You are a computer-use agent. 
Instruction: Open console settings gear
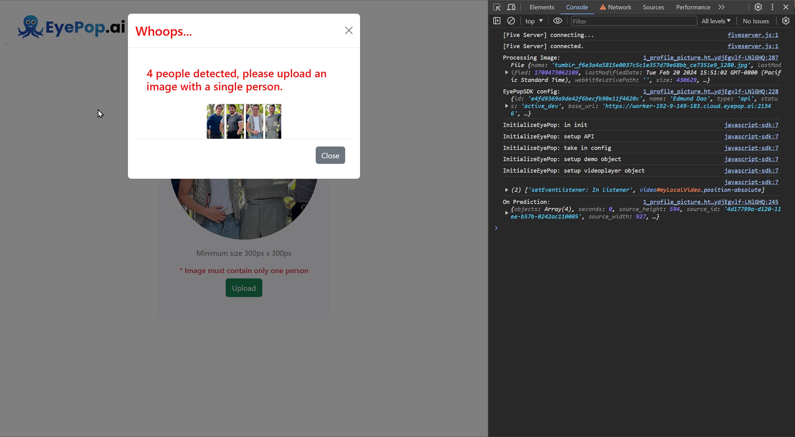click(785, 21)
